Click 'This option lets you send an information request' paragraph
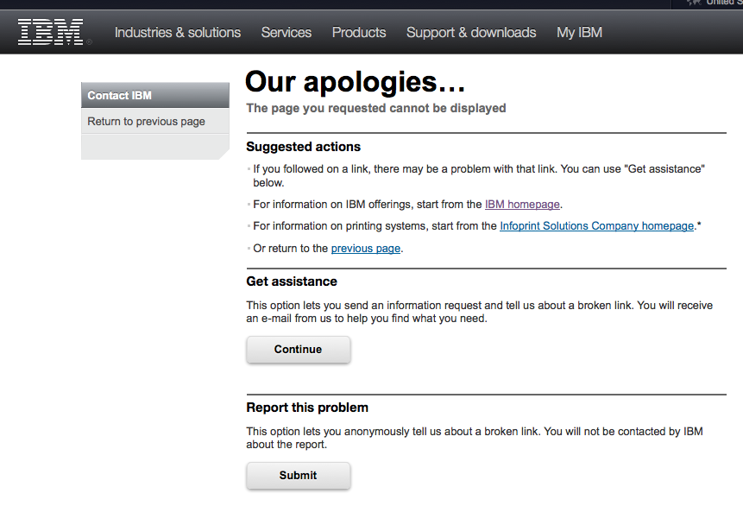This screenshot has height=506, width=743. [x=479, y=312]
